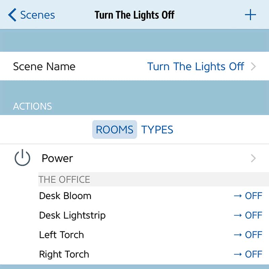
Task: Tap the Turn The Lights Off title
Action: pos(134,15)
